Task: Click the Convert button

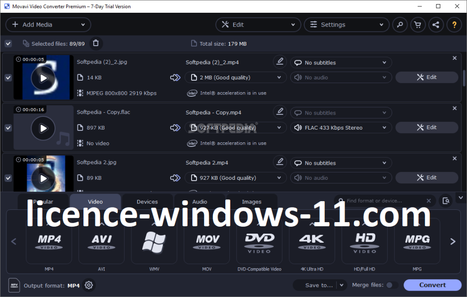Action: 432,285
